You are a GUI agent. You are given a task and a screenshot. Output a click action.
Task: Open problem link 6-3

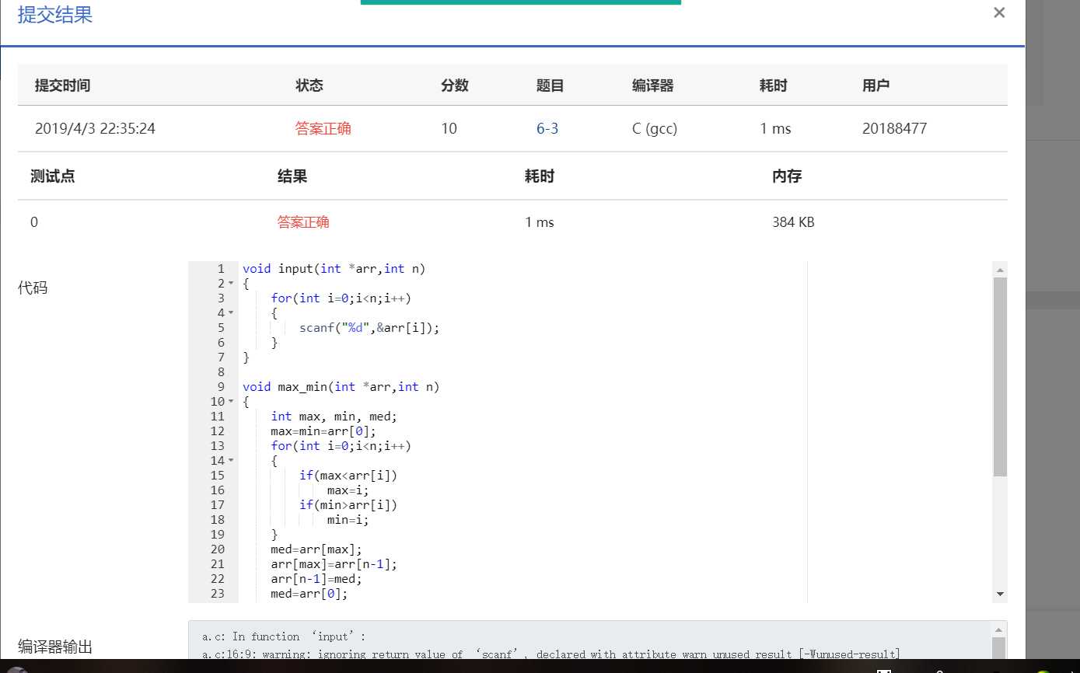point(547,129)
